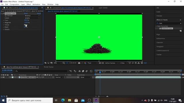Image resolution: width=184 pixels, height=103 pixels.
Task: Click the Timeline button in viewer footer
Action: [136, 63]
